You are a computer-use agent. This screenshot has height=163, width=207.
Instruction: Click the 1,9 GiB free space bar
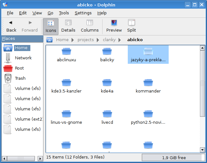[173, 158]
